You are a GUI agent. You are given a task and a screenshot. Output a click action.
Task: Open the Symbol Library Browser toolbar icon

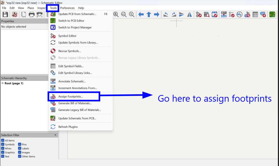click(207, 14)
